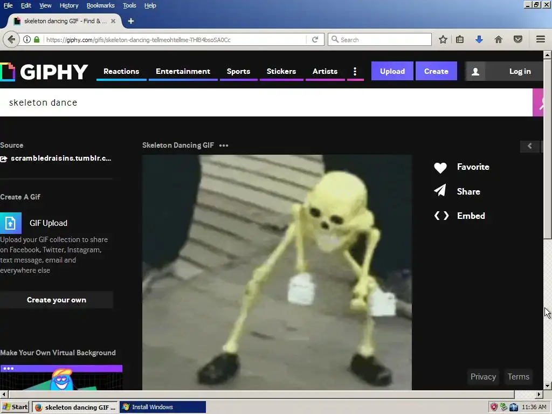This screenshot has width=552, height=414.
Task: Open the File menu
Action: coord(8,5)
